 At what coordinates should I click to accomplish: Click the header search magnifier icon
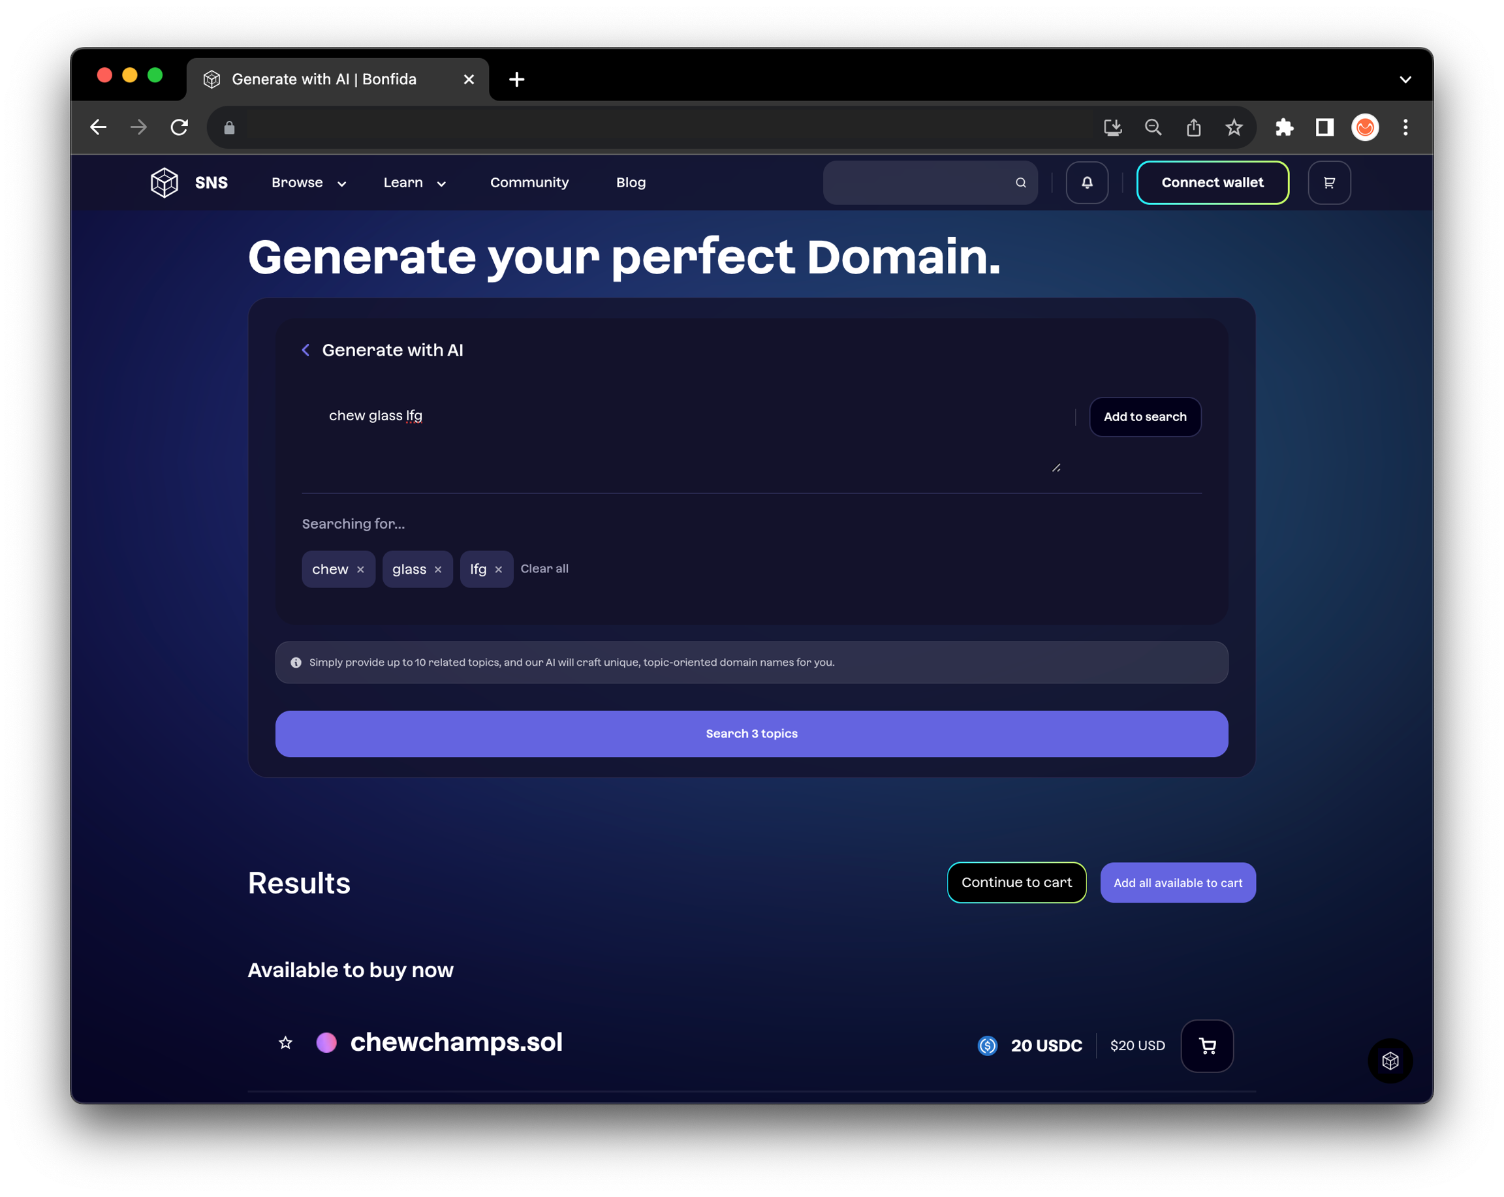point(1020,183)
